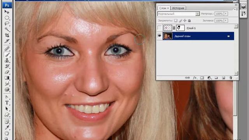The height and width of the screenshot is (140, 249).
Task: Toggle lock transparent pixels
Action: [x=175, y=21]
